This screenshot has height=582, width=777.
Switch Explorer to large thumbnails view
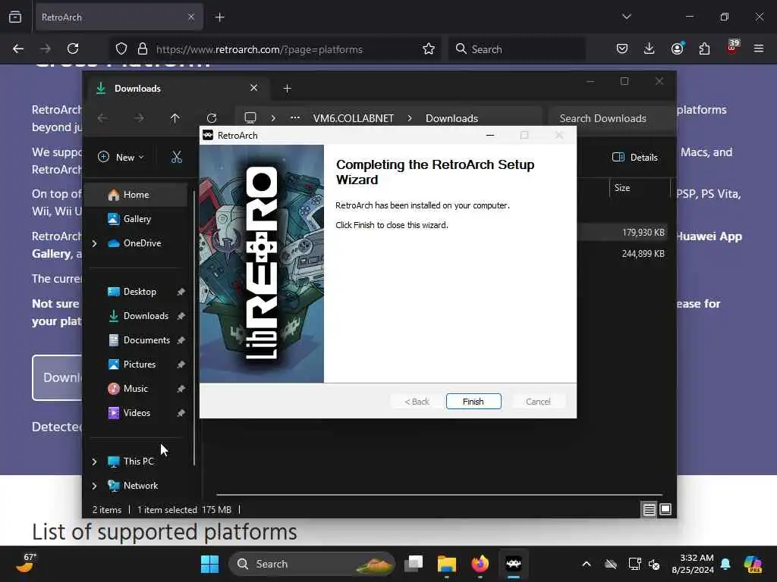tap(665, 509)
